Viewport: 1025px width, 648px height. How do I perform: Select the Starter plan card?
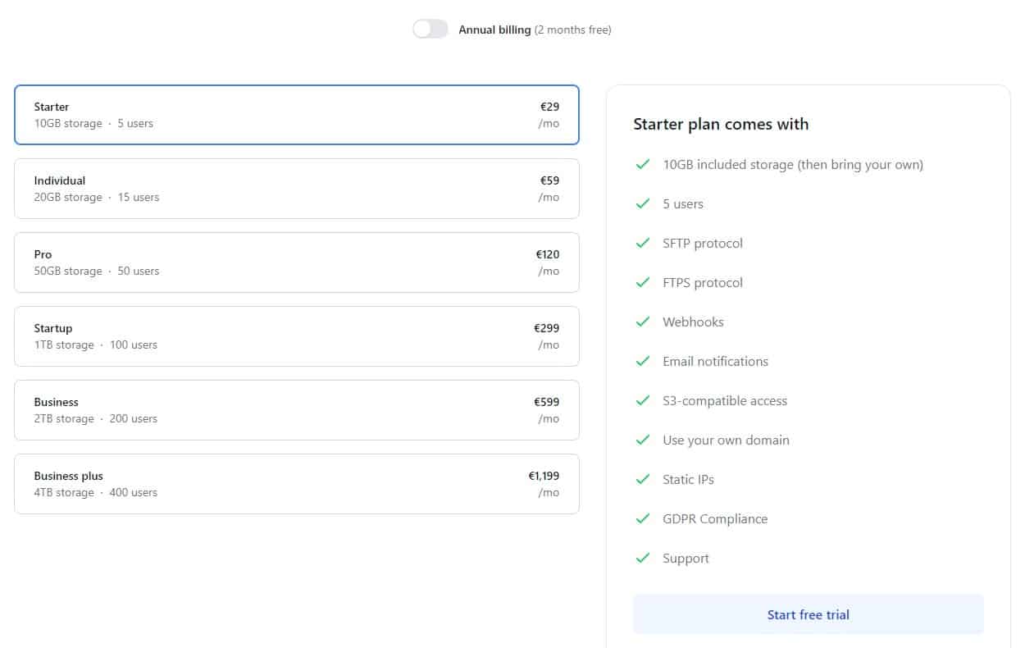pyautogui.click(x=296, y=115)
